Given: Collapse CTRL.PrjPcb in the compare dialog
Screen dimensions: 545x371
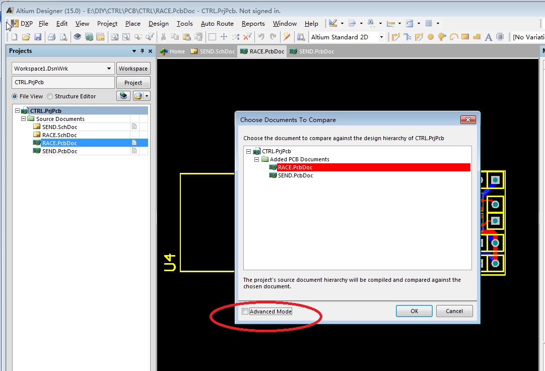Looking at the screenshot, I should click(248, 151).
